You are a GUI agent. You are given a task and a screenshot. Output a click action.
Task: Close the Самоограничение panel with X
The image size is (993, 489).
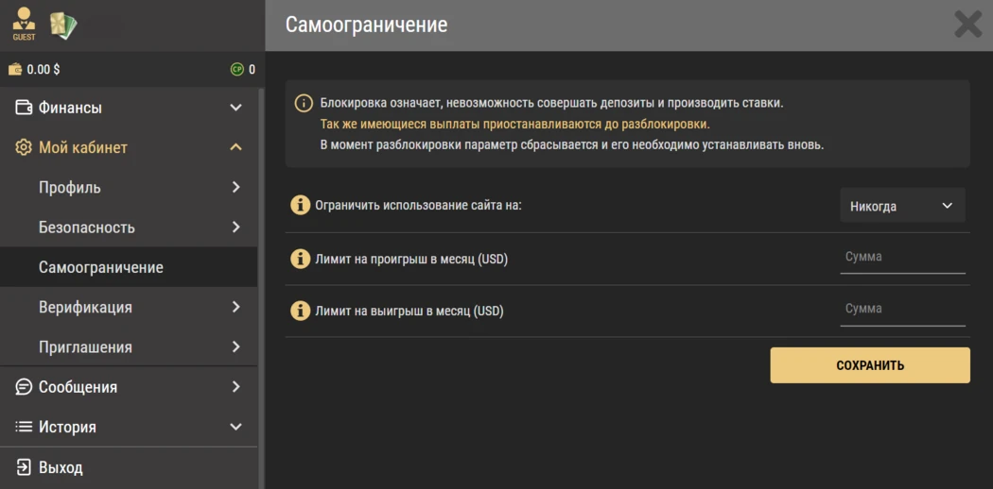967,25
